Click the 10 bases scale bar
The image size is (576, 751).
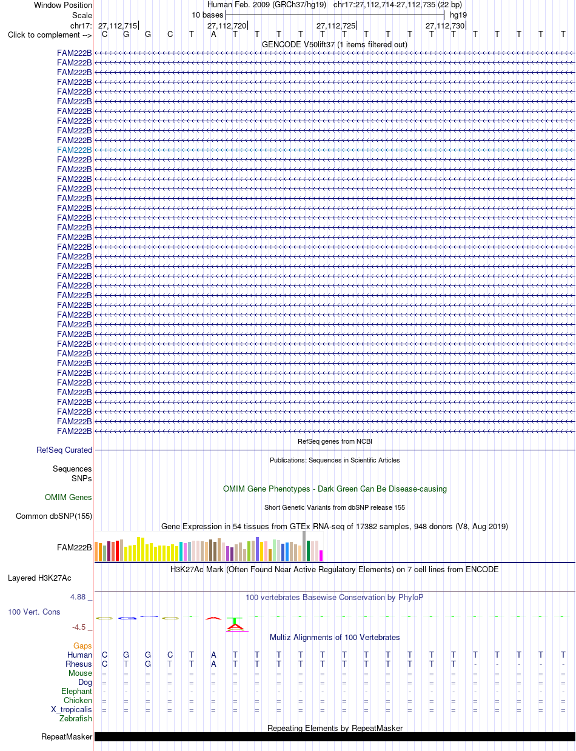click(x=335, y=15)
